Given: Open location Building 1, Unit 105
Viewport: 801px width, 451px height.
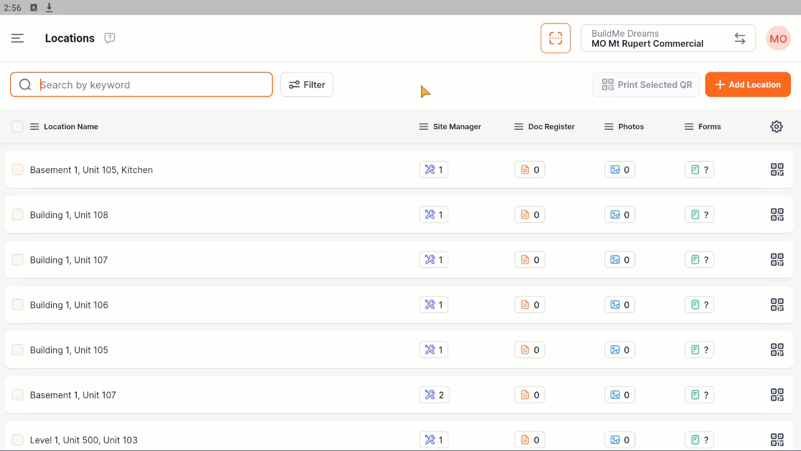Looking at the screenshot, I should (x=69, y=350).
